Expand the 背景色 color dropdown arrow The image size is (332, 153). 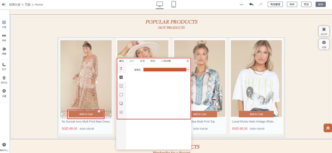[x=188, y=70]
